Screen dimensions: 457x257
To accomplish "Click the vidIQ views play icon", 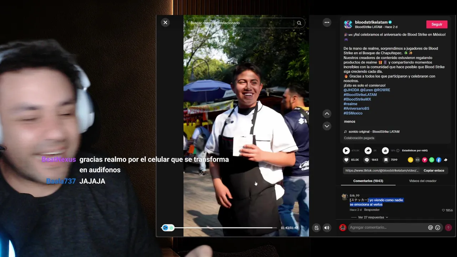I will [346, 151].
